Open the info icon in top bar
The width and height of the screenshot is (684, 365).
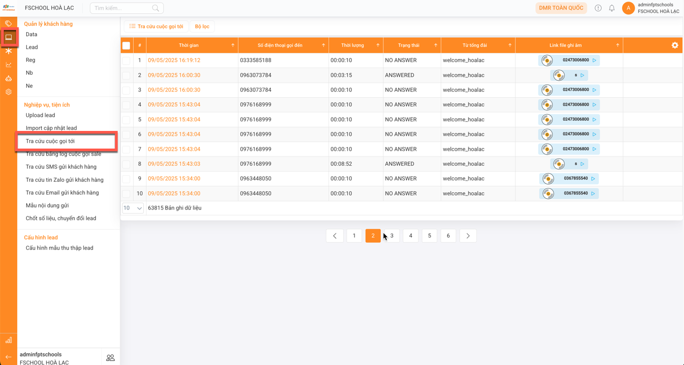click(598, 8)
